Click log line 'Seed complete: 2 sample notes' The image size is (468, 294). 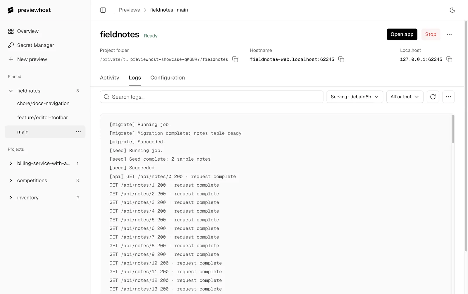(x=160, y=159)
